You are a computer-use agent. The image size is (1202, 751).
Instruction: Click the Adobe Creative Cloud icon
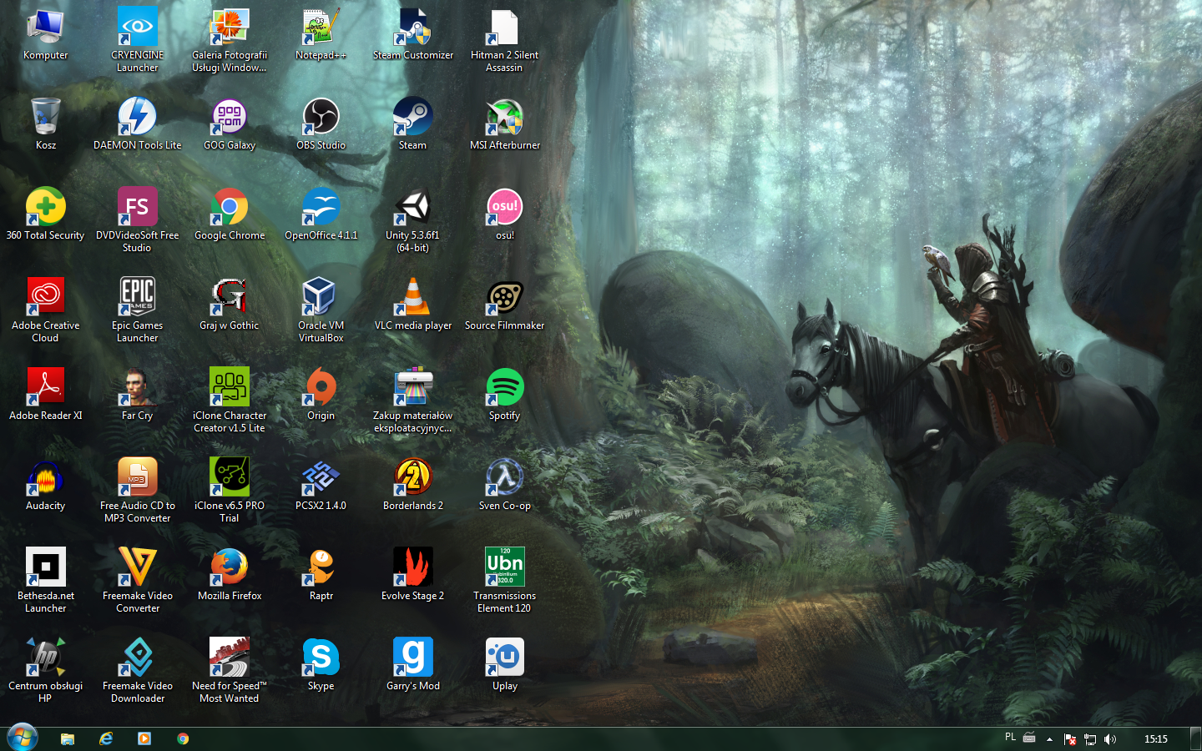point(45,310)
